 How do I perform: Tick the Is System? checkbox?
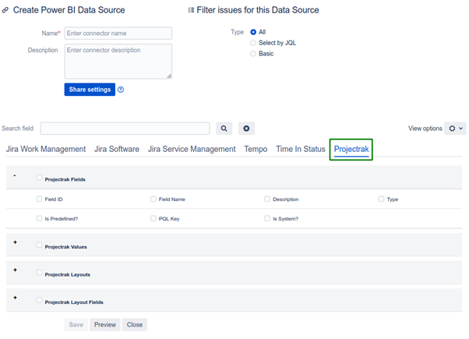pos(267,218)
